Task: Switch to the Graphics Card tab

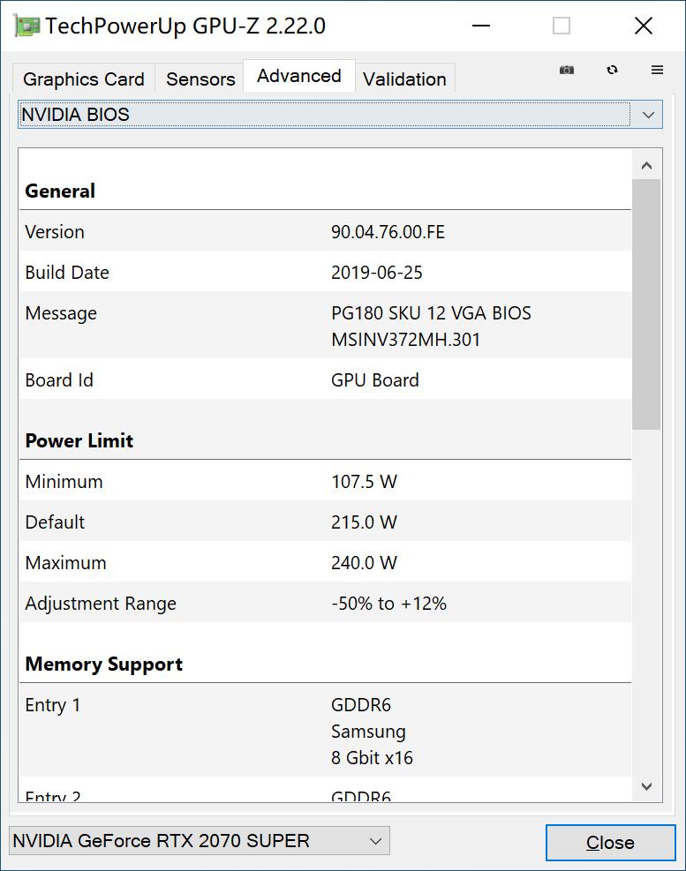Action: click(x=83, y=79)
